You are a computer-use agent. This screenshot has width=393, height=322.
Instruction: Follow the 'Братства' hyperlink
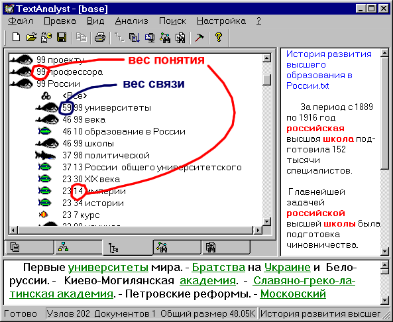218,268
